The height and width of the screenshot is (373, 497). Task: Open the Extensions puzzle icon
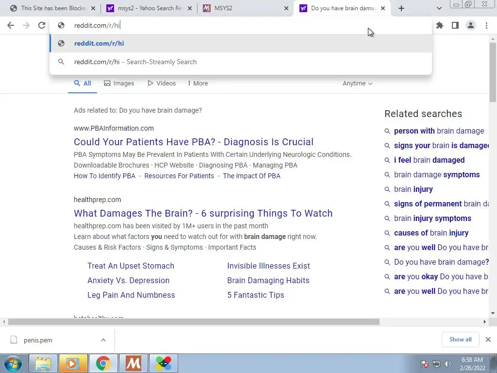click(x=440, y=25)
